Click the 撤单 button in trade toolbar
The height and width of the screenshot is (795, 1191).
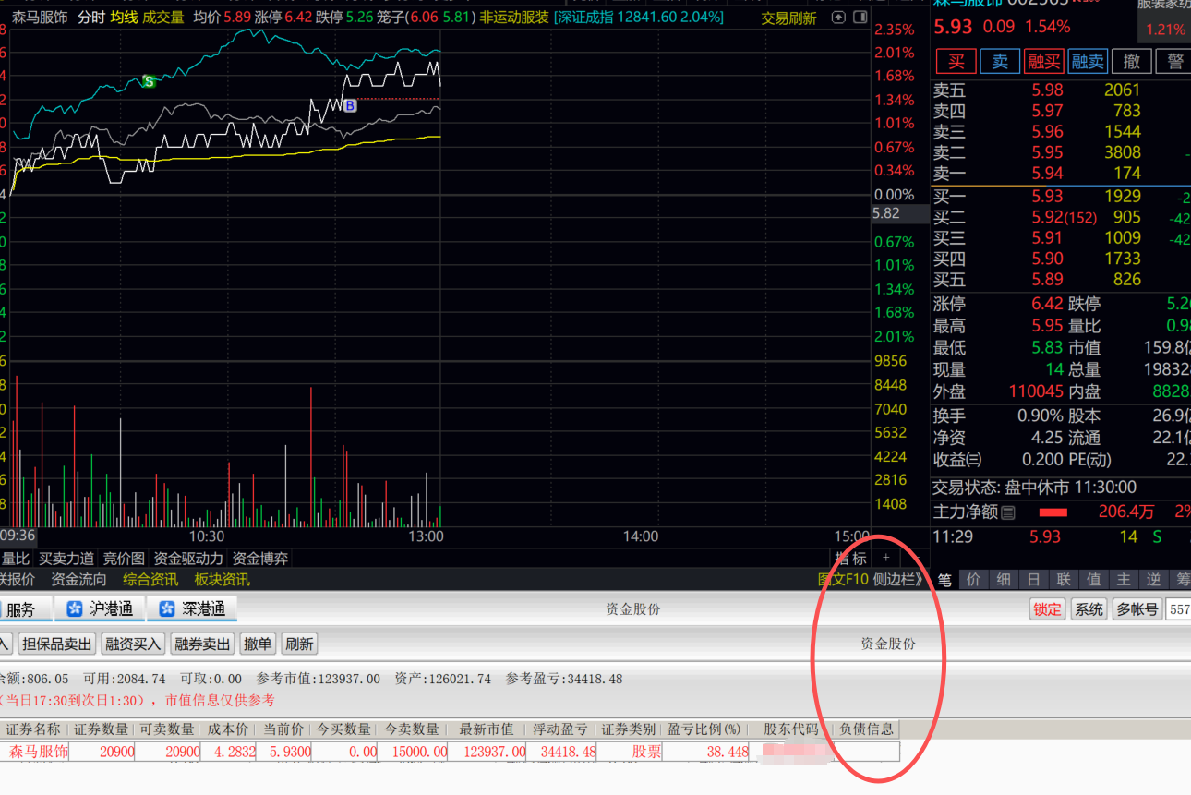coord(258,644)
